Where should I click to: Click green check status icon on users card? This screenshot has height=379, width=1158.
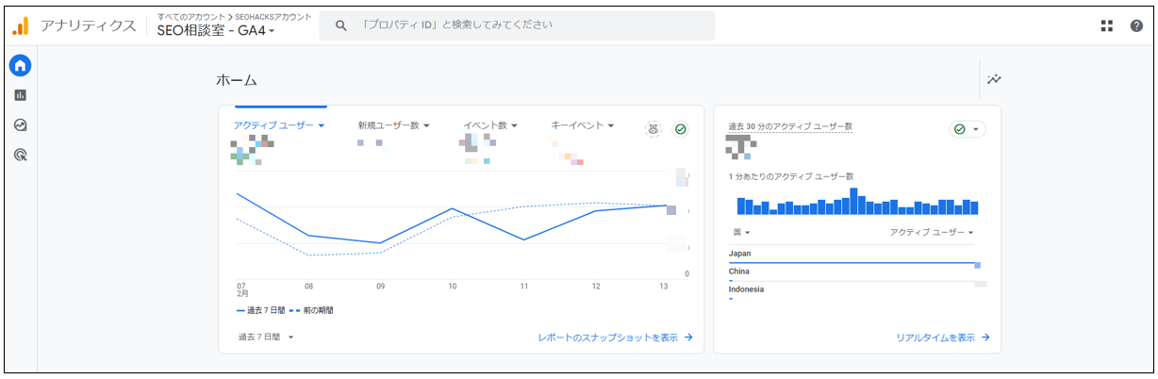[680, 129]
